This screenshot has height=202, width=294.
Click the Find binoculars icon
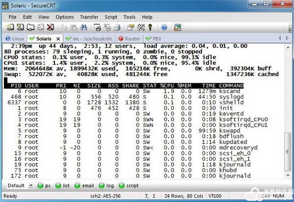click(x=84, y=28)
